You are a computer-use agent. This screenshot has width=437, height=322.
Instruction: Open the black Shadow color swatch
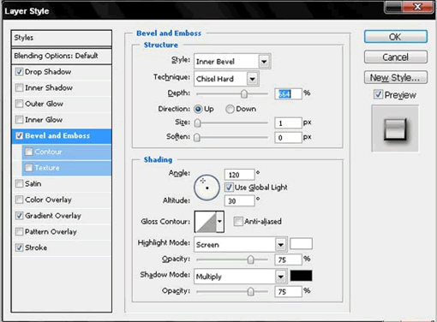point(301,276)
